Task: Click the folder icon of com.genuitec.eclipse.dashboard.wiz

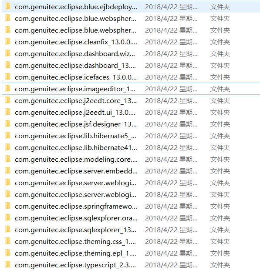Action: coord(8,53)
